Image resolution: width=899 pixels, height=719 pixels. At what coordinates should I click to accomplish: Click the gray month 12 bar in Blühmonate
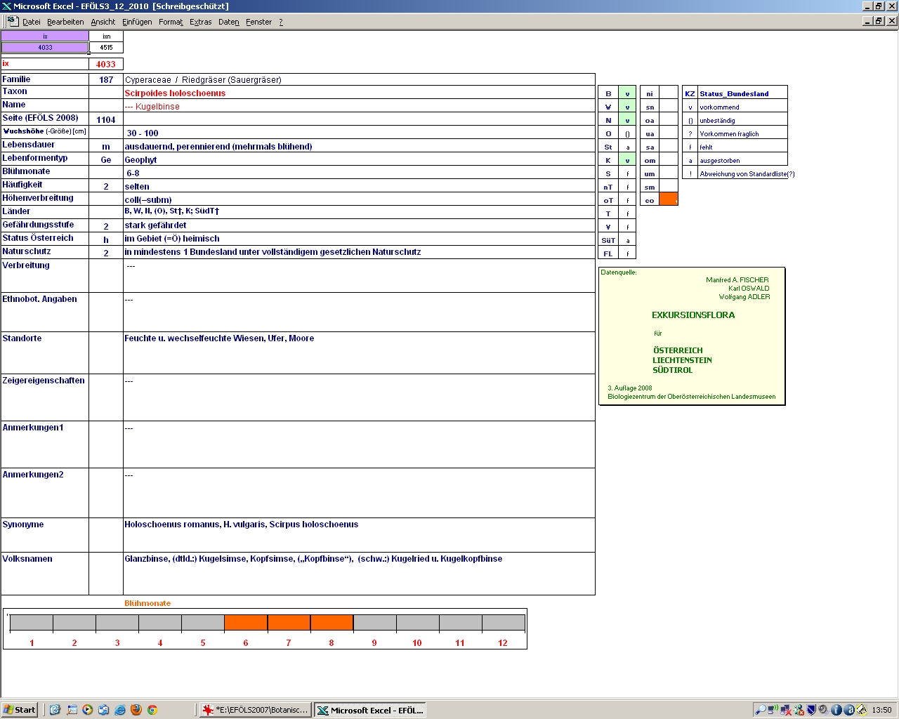(x=504, y=623)
